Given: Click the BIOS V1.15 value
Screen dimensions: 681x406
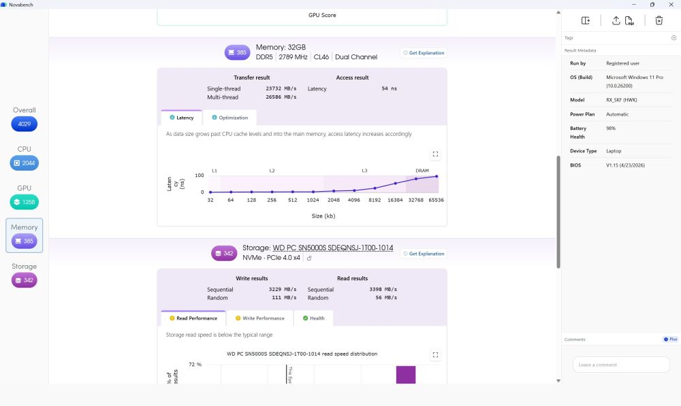Looking at the screenshot, I should coord(625,165).
